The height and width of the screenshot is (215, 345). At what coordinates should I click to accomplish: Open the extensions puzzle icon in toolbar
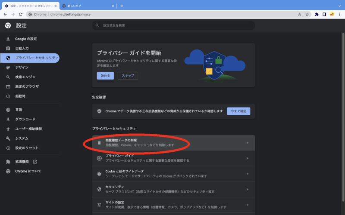317,15
